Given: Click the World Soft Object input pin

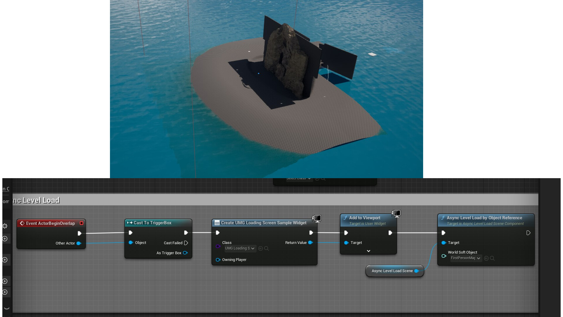Looking at the screenshot, I should click(444, 256).
